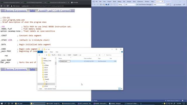Select This PC in the Explorer breadcrumb
Screen dimensions: 187x105
click(x=53, y=55)
